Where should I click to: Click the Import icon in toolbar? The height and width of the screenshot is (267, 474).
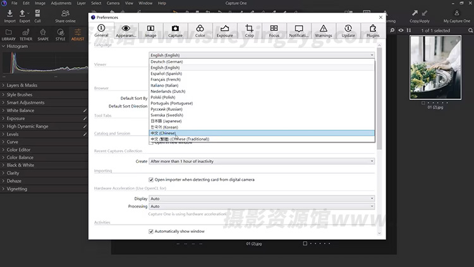[x=9, y=15]
